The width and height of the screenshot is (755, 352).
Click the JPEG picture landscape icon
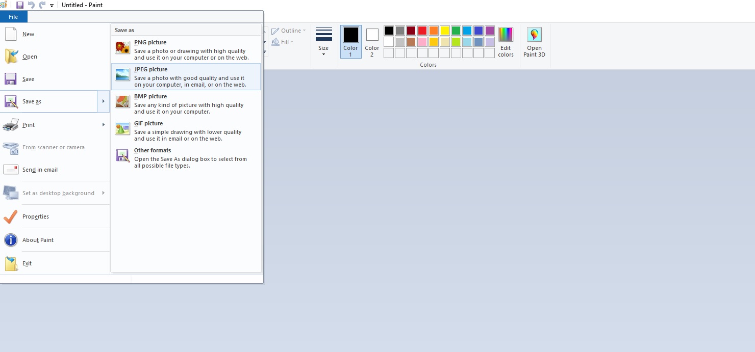point(122,75)
